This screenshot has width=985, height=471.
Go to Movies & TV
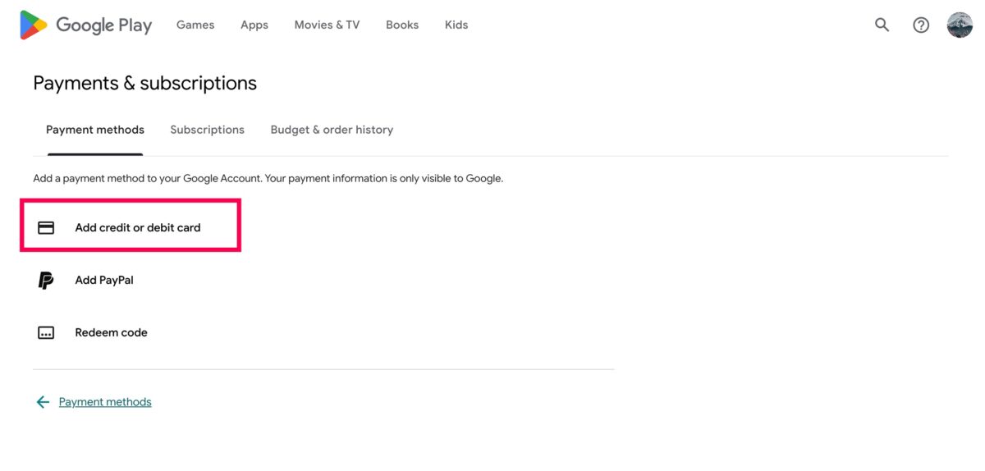point(327,25)
